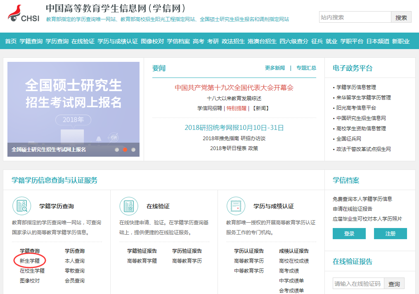Select the third carousel dot

(x=133, y=150)
